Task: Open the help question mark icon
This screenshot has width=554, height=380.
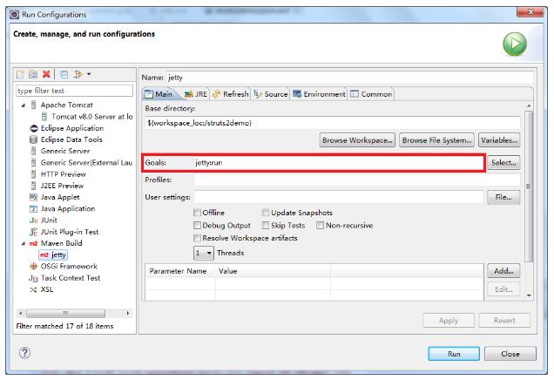Action: (x=25, y=353)
